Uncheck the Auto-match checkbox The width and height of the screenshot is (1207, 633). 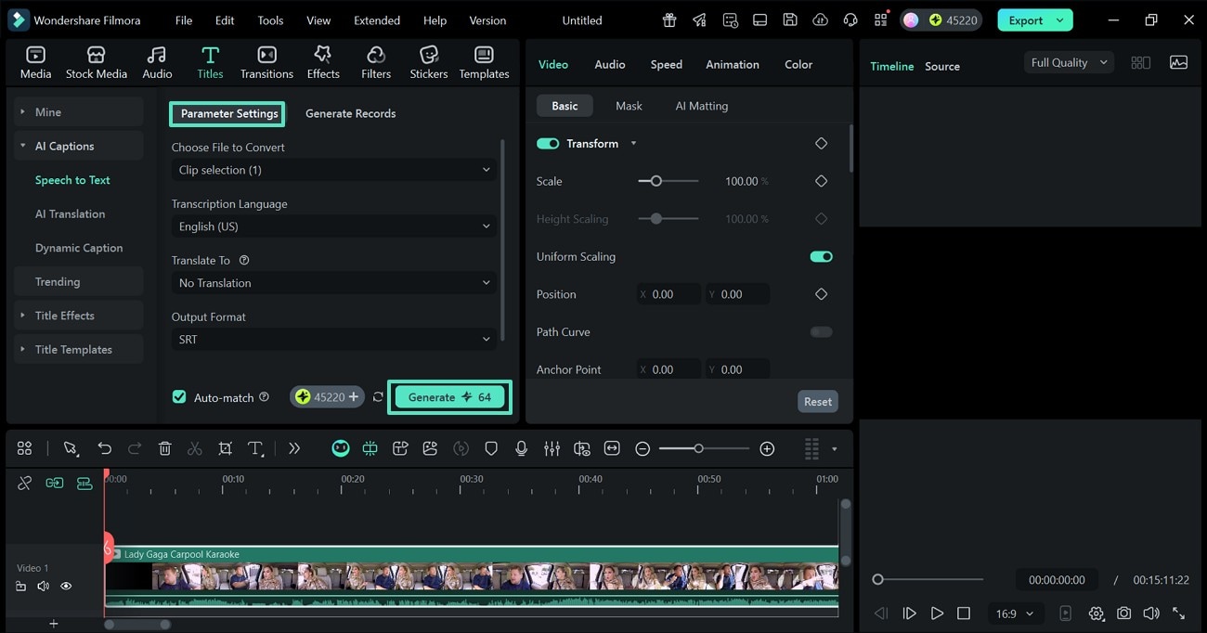pos(179,397)
